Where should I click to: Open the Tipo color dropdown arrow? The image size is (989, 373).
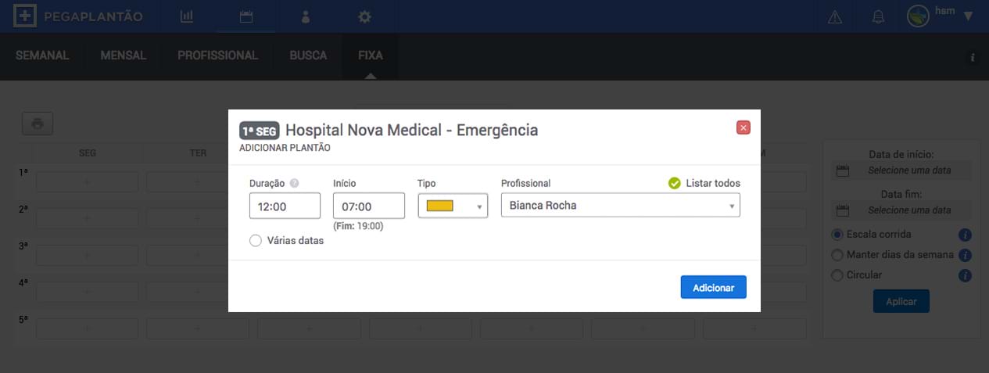tap(478, 206)
